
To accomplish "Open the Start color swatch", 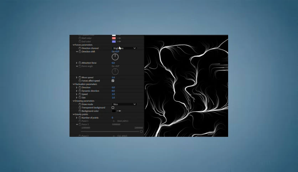I will pyautogui.click(x=114, y=38).
